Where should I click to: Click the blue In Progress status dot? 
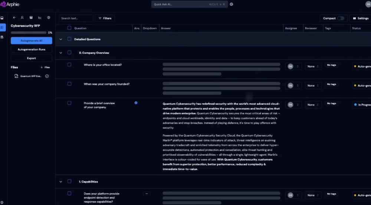click(x=355, y=105)
